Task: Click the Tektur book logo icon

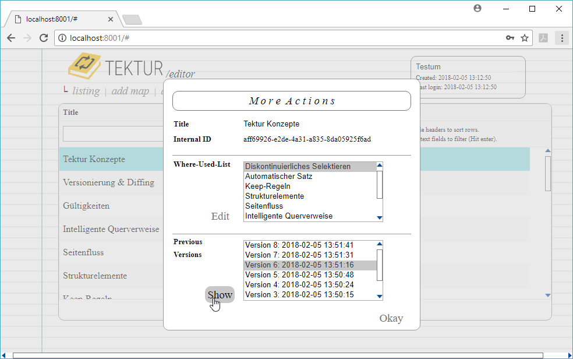Action: [x=84, y=65]
